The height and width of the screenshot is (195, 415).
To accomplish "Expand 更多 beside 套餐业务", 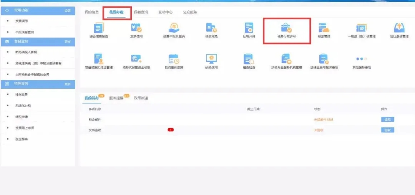I will click(68, 41).
